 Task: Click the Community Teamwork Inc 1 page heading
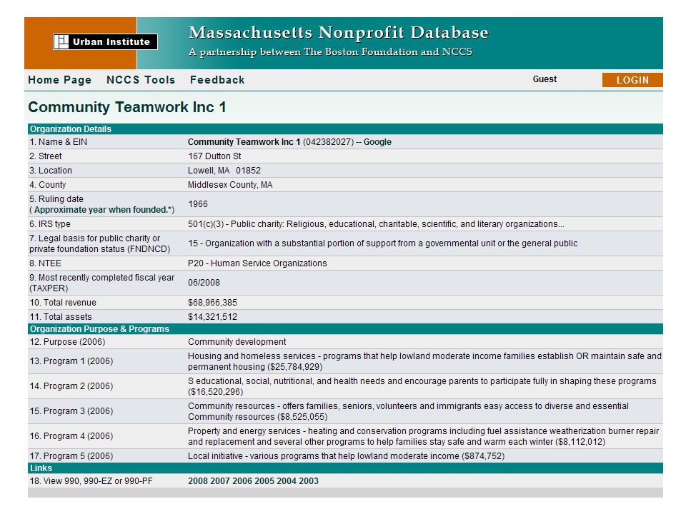[127, 107]
